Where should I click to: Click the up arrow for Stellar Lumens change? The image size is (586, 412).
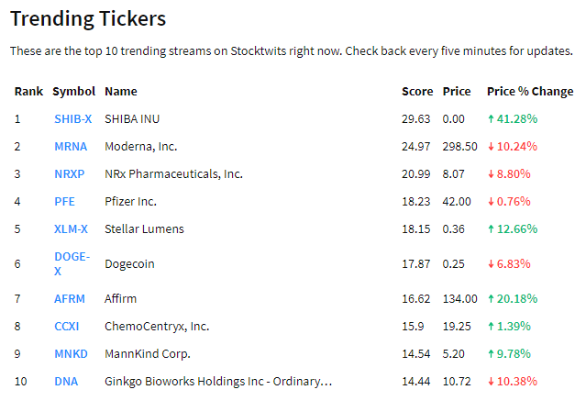pos(491,229)
